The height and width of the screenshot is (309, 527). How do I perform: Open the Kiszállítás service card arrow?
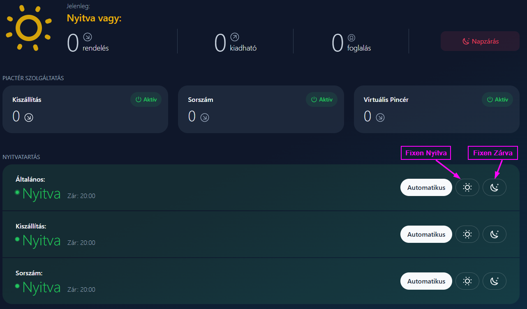(28, 118)
